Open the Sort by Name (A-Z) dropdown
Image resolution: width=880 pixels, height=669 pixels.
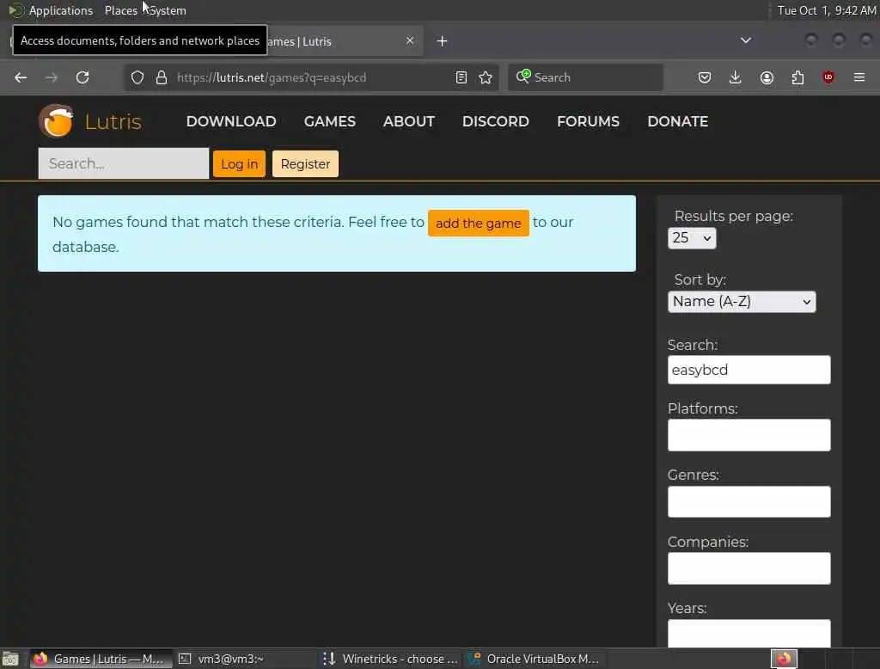click(x=742, y=302)
